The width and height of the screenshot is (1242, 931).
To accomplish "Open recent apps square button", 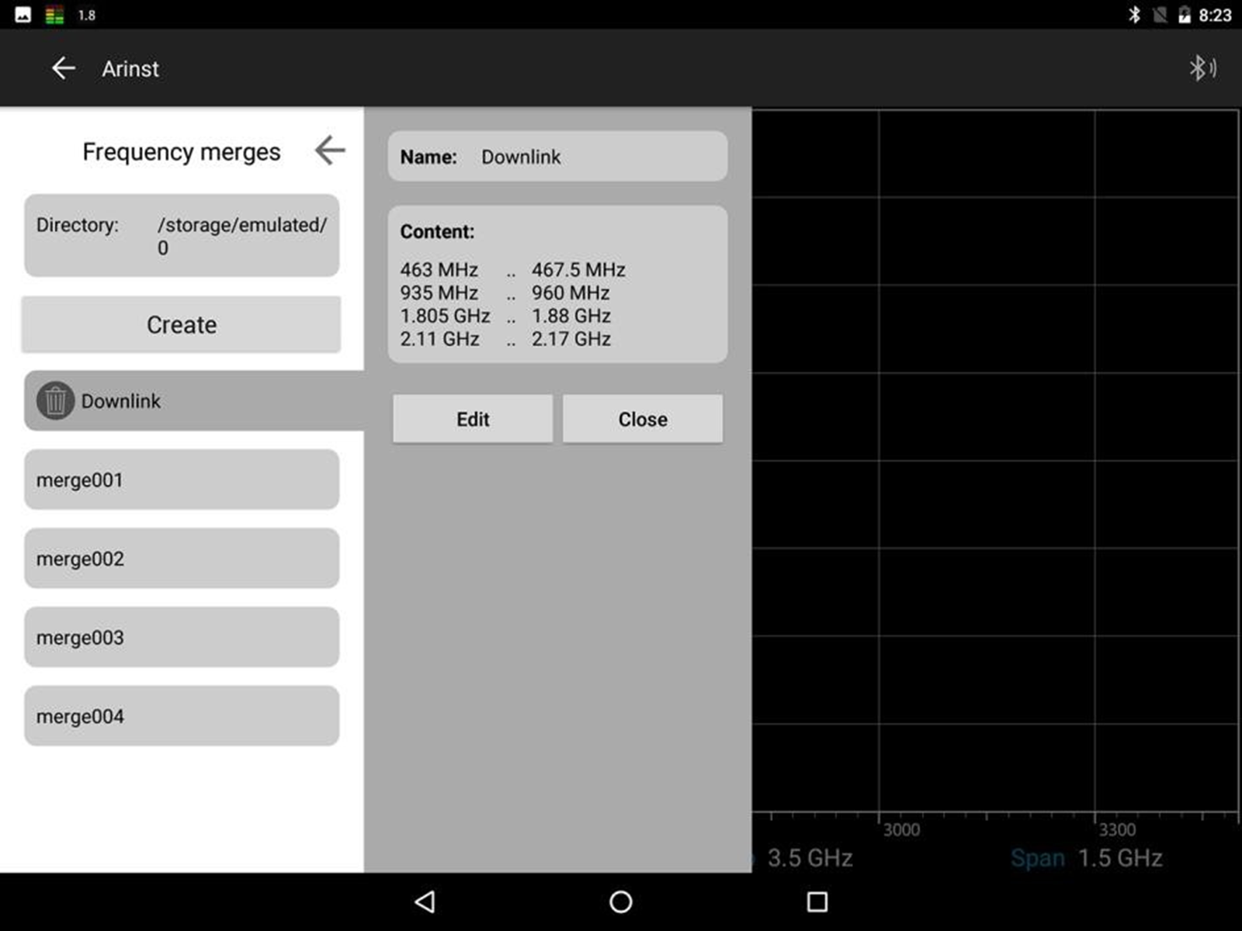I will tap(817, 902).
